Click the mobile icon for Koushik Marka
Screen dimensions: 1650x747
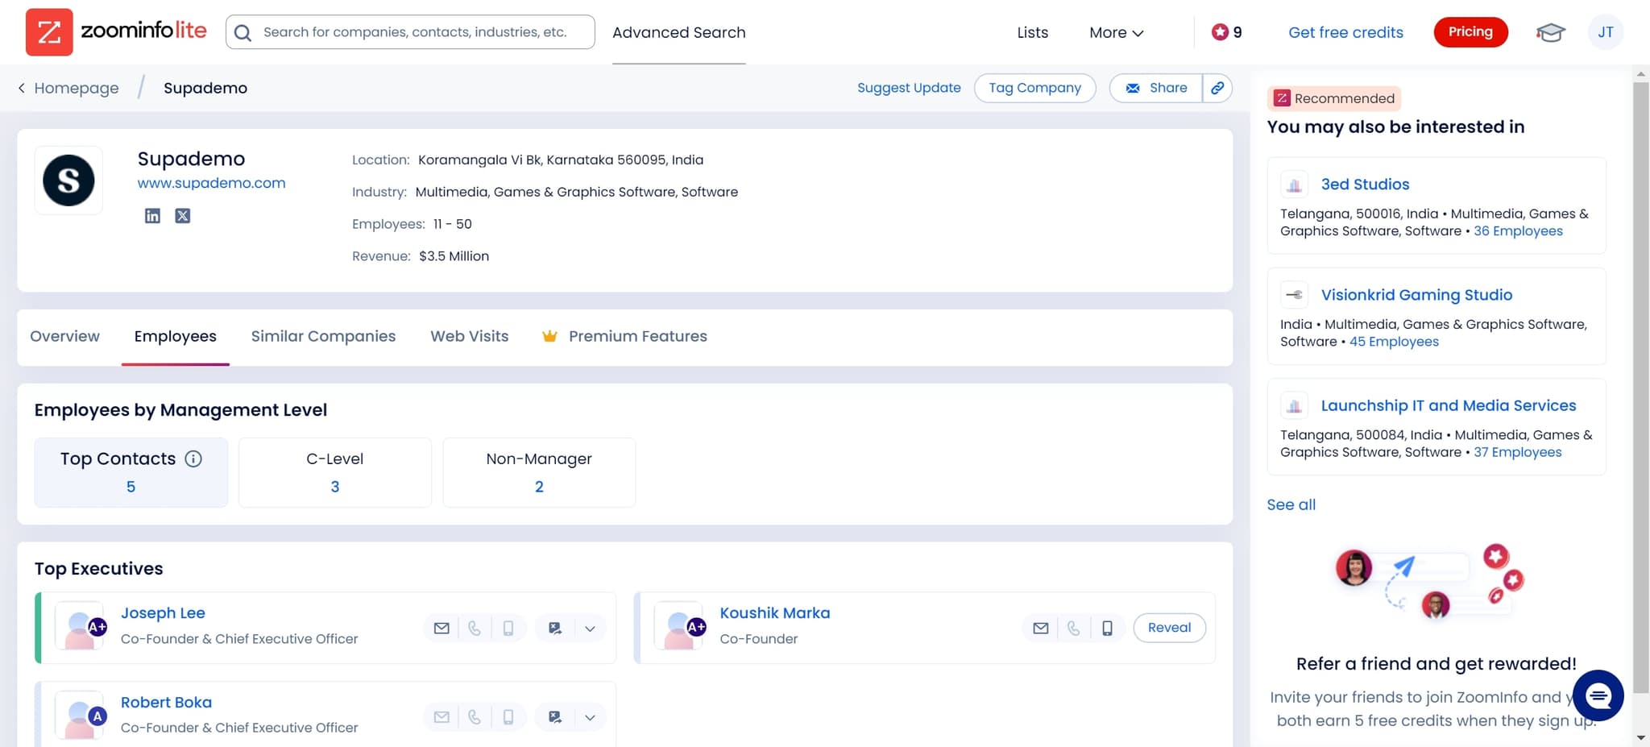(x=1107, y=627)
